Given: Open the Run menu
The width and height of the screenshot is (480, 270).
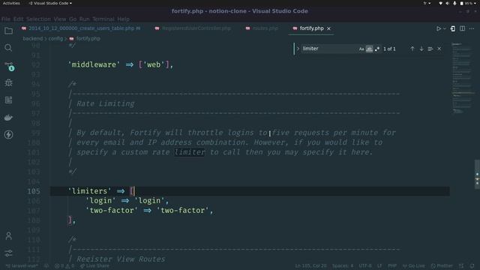Looking at the screenshot, I should point(85,19).
